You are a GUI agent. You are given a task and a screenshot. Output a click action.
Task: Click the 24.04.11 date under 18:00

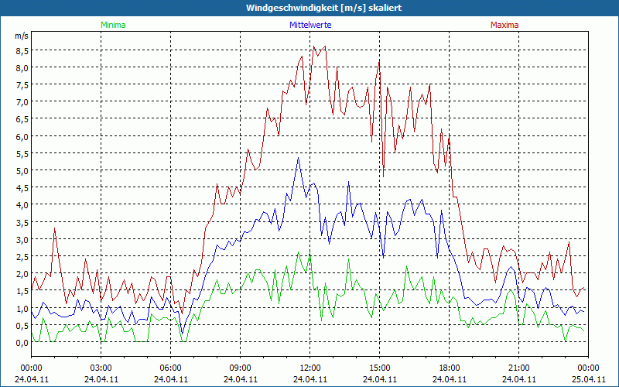(450, 379)
